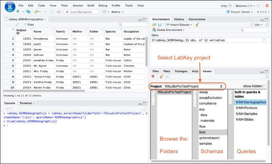This screenshot has height=164, width=272.
Task: Select the NIMHPortions query
Action: [x=246, y=108]
